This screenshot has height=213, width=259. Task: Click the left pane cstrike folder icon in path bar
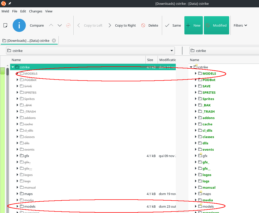(x=9, y=50)
